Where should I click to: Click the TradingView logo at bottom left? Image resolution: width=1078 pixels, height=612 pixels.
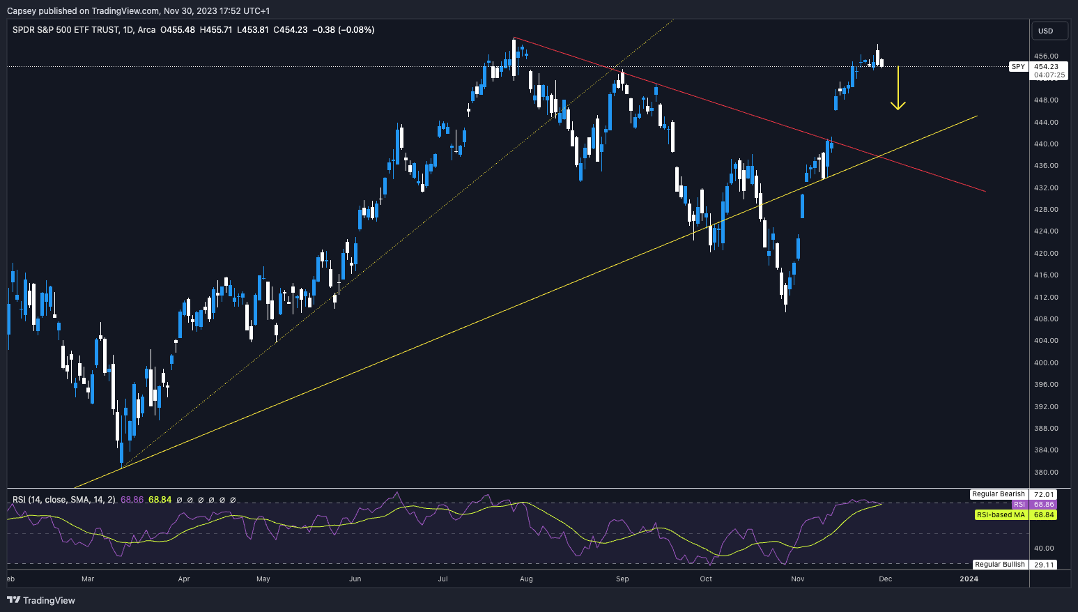(41, 600)
